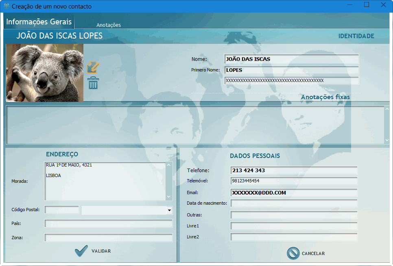Click the trash can delete photo icon
393x266 pixels.
[x=93, y=83]
